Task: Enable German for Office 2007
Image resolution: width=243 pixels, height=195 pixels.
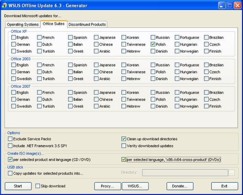Action: [13, 99]
